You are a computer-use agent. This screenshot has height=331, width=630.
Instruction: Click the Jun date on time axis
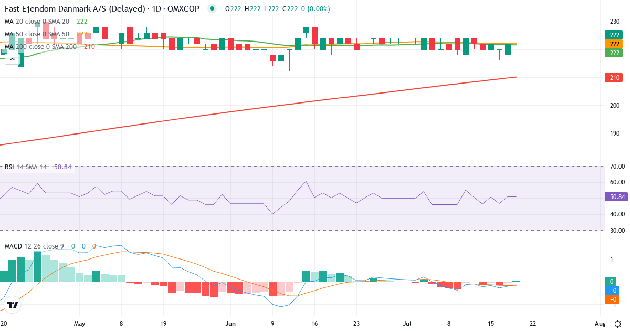pos(230,323)
